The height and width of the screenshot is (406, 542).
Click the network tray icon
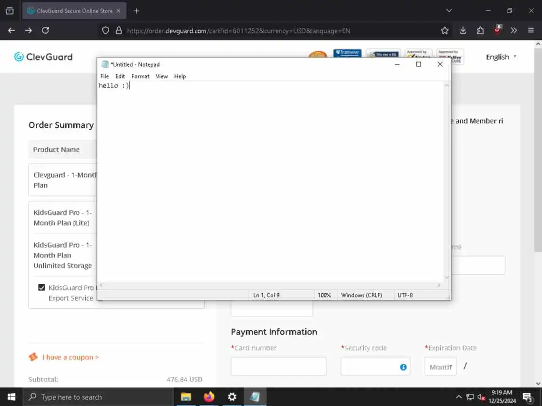coord(470,397)
